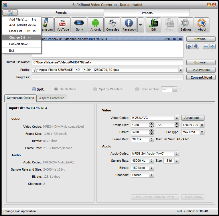Open the Audio Codec dropdown
The width and height of the screenshot is (219, 216).
(177, 153)
